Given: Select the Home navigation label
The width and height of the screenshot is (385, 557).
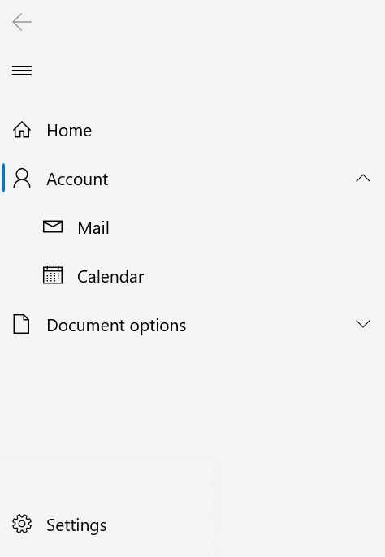Looking at the screenshot, I should 69,131.
